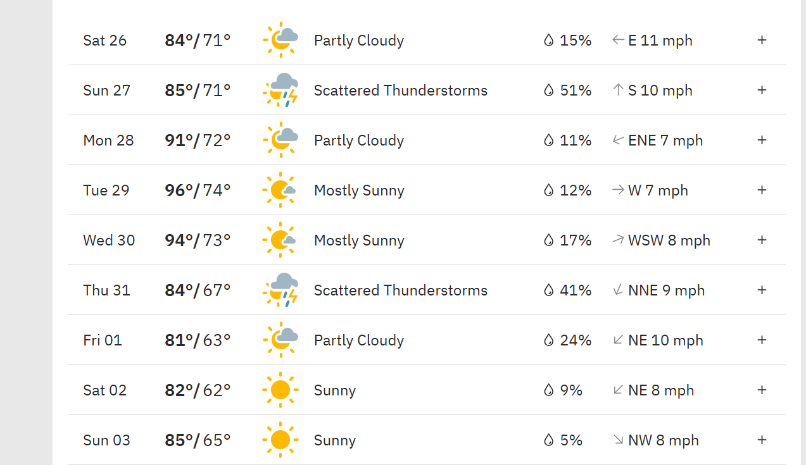Click the thunderstorm icon on Thu 31 row
This screenshot has height=465, width=806.
(x=280, y=289)
